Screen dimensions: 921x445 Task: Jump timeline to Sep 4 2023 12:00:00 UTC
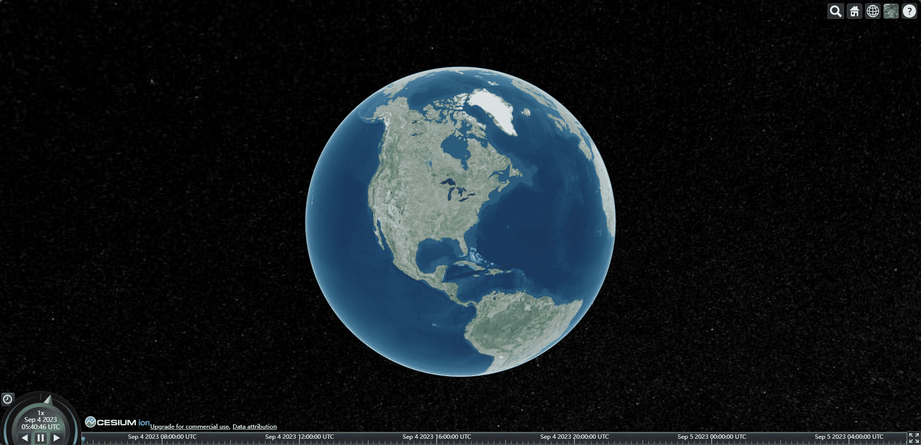point(299,437)
